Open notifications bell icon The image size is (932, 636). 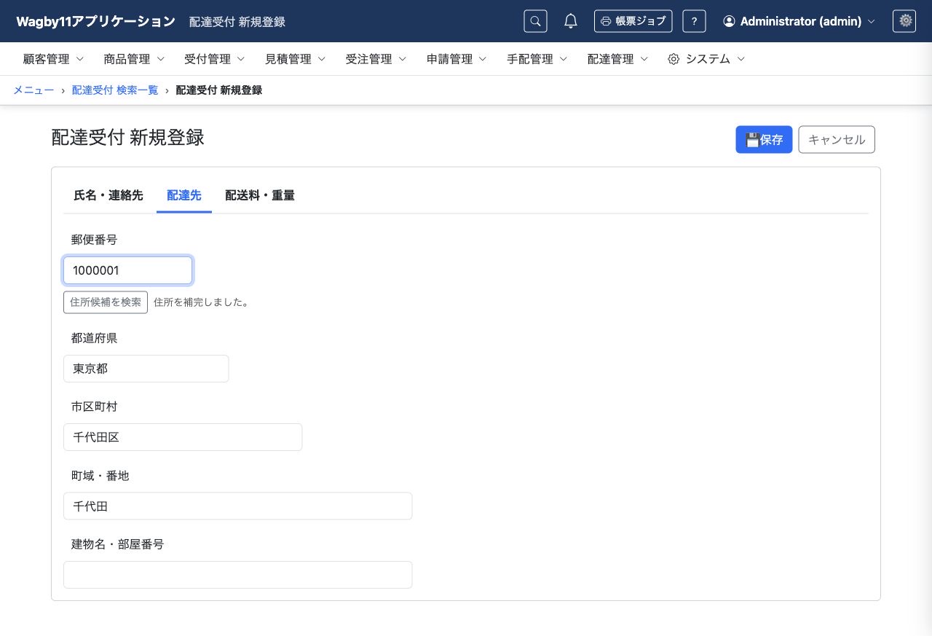(571, 21)
